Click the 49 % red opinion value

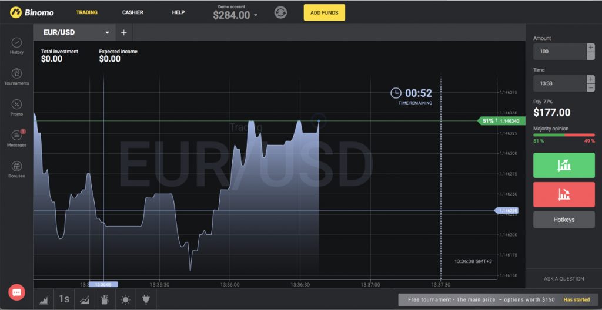[x=589, y=141]
